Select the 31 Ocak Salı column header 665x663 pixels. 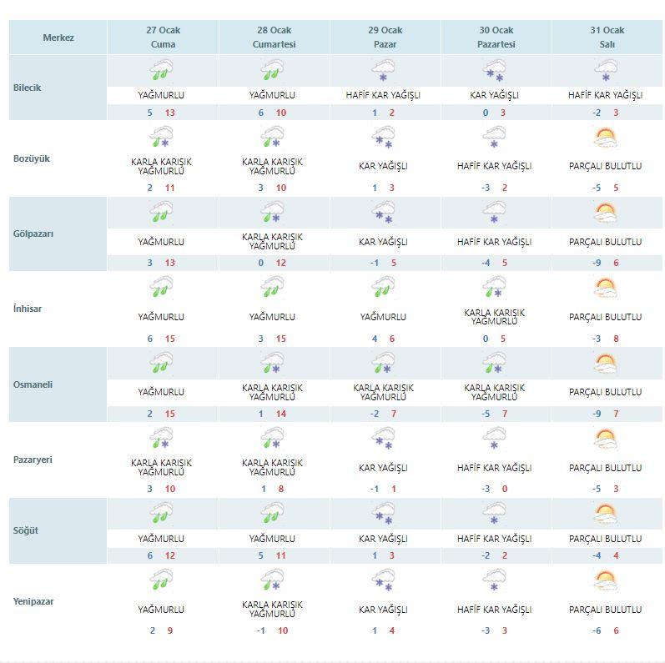607,38
